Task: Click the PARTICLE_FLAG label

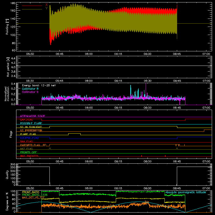Action: pyautogui.click(x=30, y=145)
